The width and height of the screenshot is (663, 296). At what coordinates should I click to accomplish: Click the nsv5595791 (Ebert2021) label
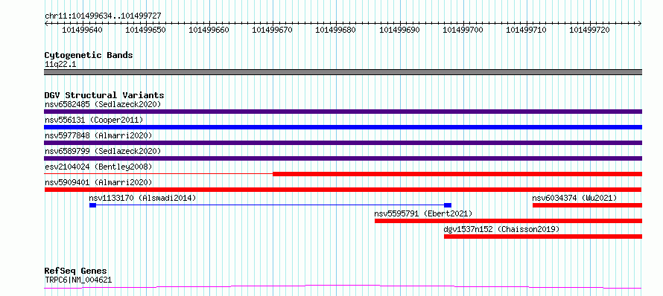pyautogui.click(x=424, y=213)
